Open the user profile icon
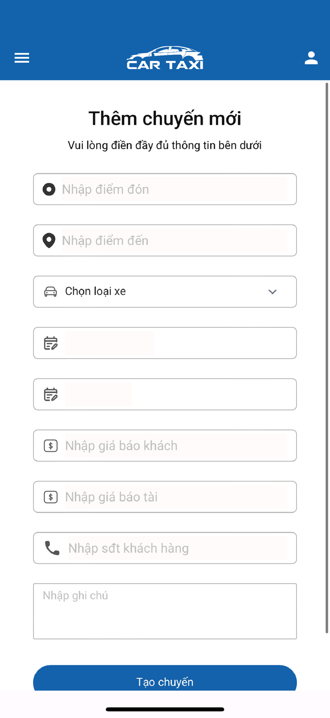Screen dimensions: 330x718 (311, 58)
